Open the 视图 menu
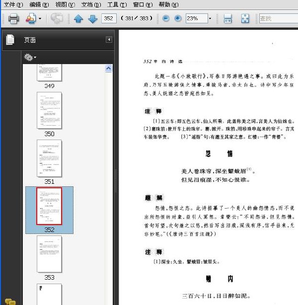Image resolution: width=298 pixels, height=305 pixels. coord(65,4)
